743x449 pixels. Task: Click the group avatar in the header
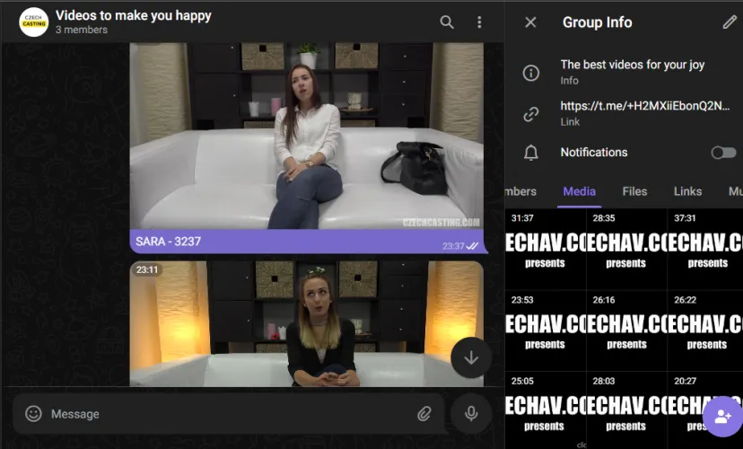click(33, 22)
